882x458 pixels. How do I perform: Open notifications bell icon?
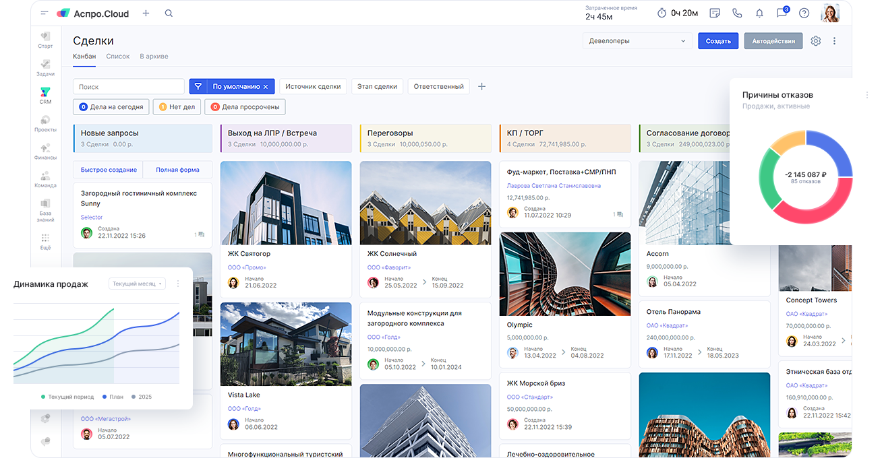coord(759,13)
